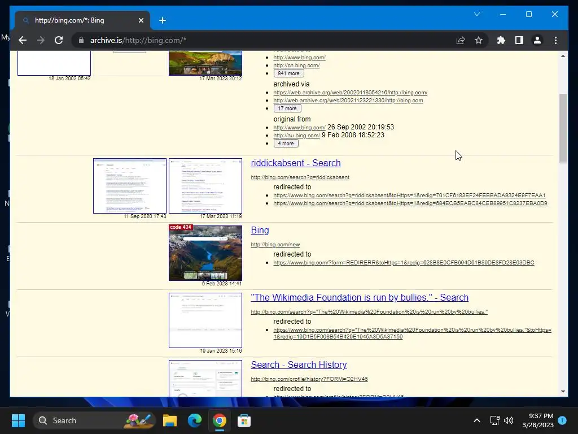Screen dimensions: 578x434
Task: Open the 18 Jan 2002 snapshot thumbnail
Action: (x=54, y=63)
